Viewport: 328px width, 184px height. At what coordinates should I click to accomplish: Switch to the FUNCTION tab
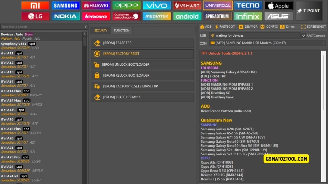pos(121,30)
